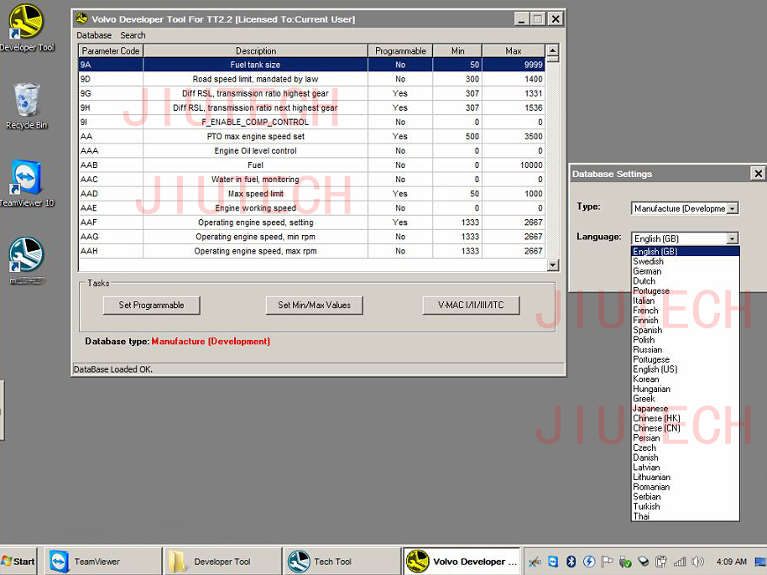767x575 pixels.
Task: Open the Search menu
Action: (x=133, y=35)
